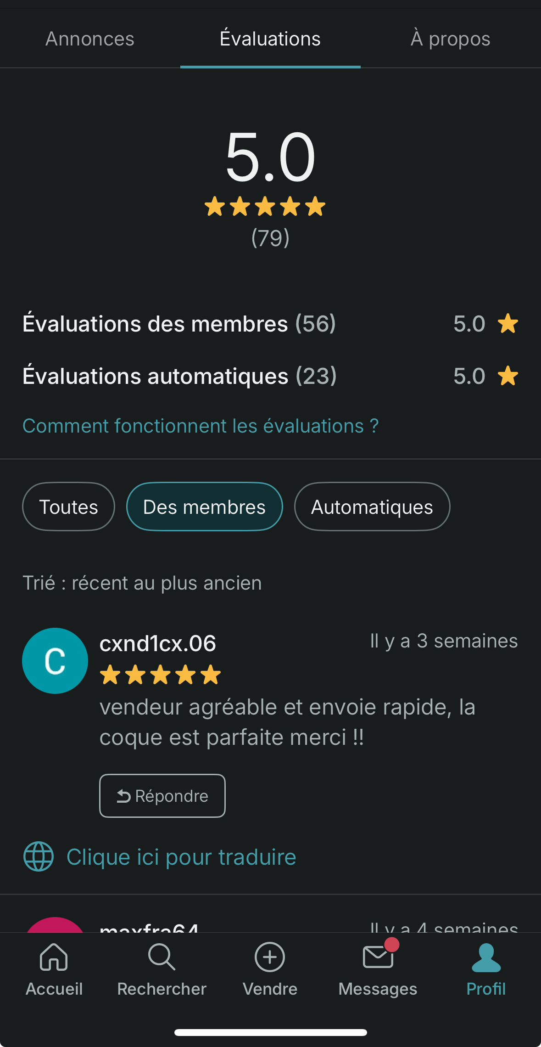Open Messages envelope icon
The height and width of the screenshot is (1047, 541).
pyautogui.click(x=378, y=957)
